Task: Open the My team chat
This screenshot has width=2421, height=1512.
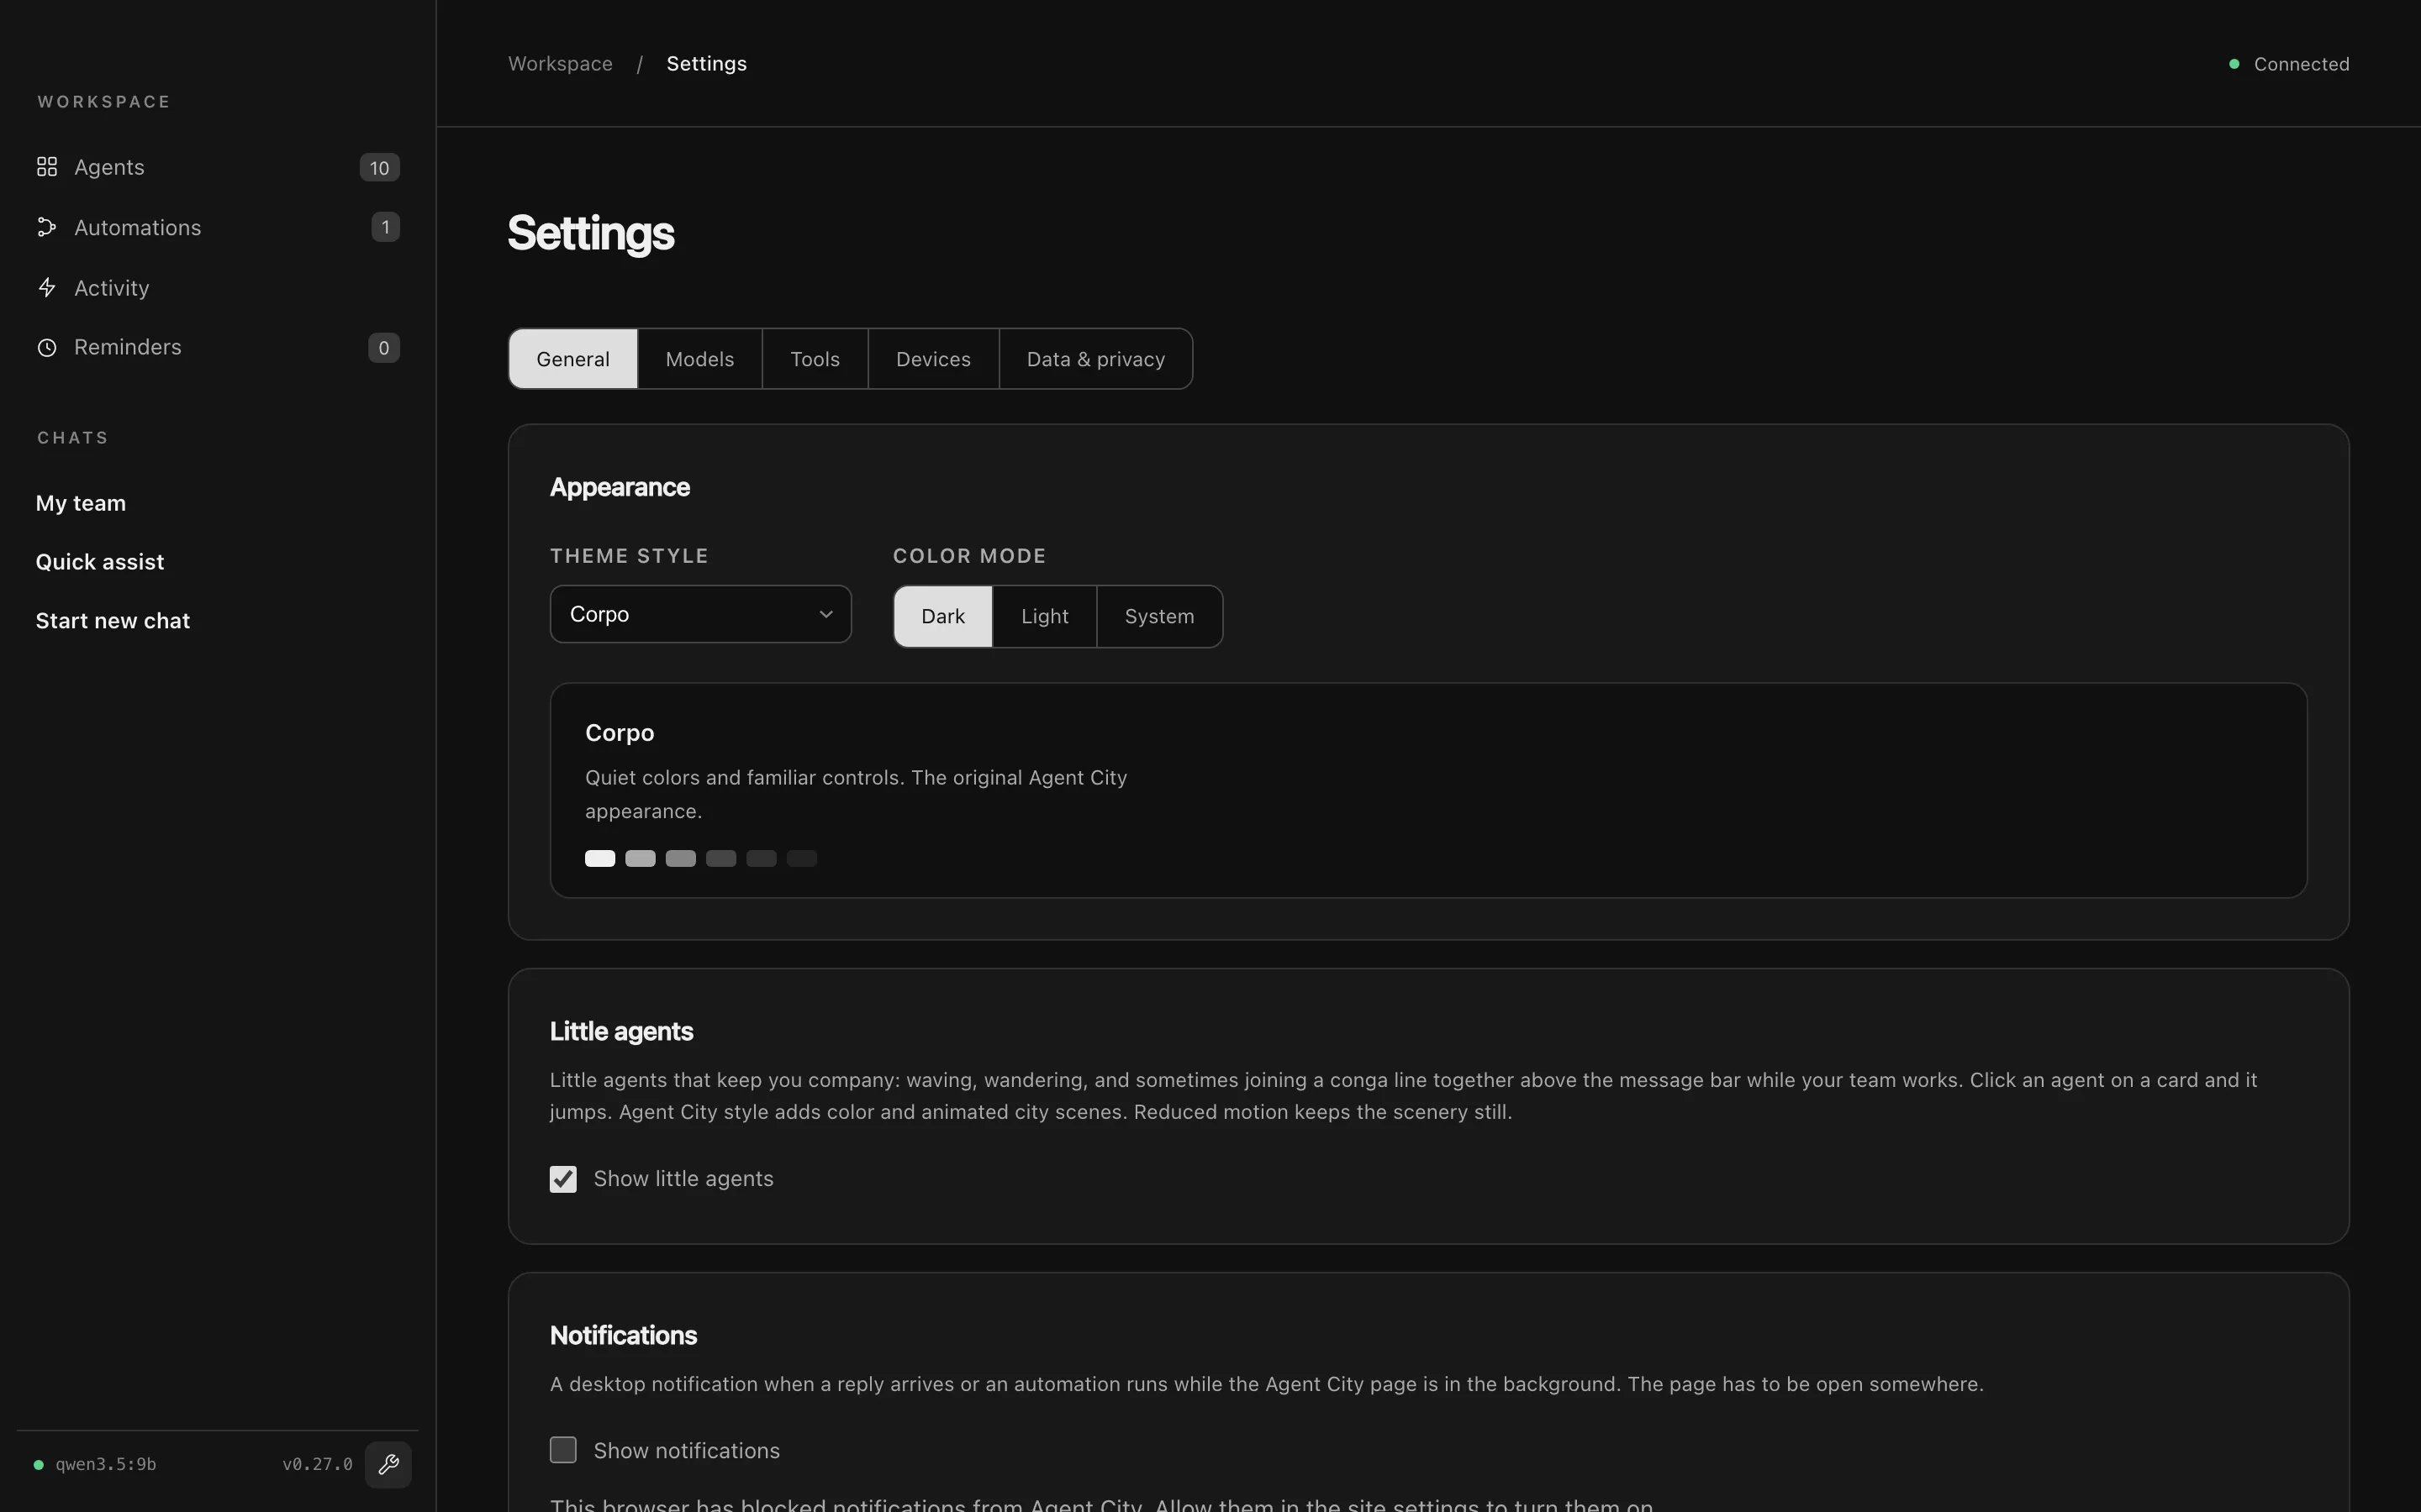Action: click(x=81, y=503)
